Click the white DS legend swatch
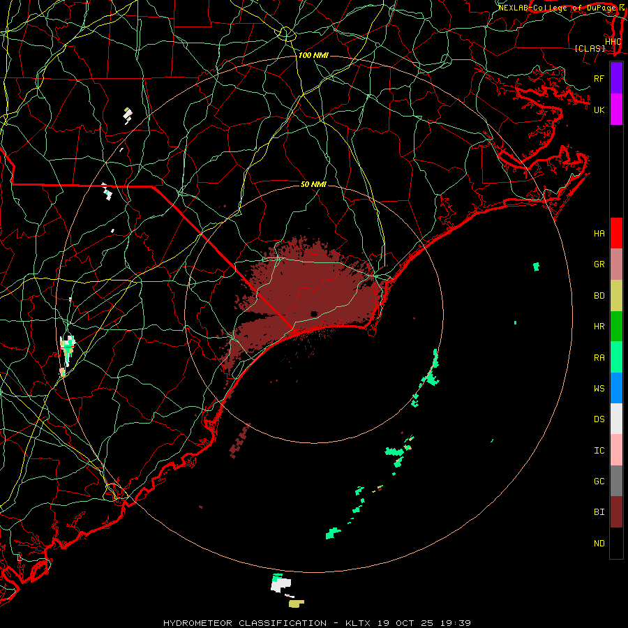 tap(616, 419)
